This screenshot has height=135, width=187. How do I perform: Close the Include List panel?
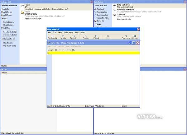(x=91, y=2)
